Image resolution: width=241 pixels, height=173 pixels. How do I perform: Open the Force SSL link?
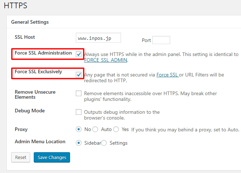167,75
